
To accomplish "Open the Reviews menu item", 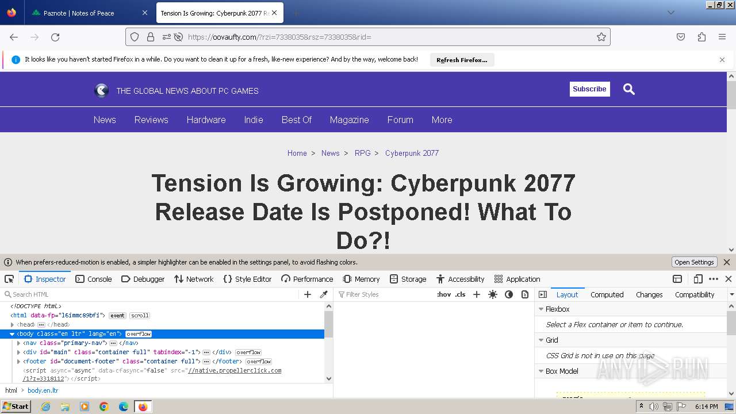I will point(151,120).
